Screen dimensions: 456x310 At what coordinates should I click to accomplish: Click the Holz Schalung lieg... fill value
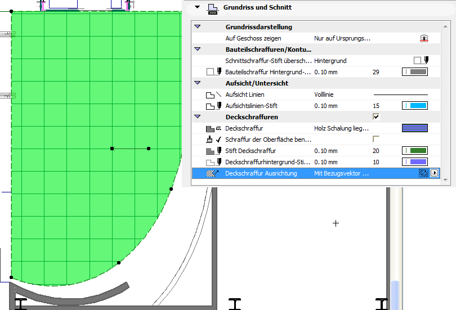point(341,128)
